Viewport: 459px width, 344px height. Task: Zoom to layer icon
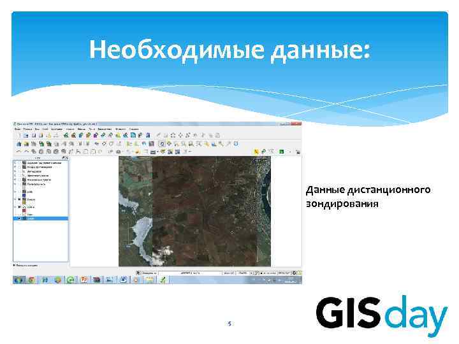pos(214,143)
